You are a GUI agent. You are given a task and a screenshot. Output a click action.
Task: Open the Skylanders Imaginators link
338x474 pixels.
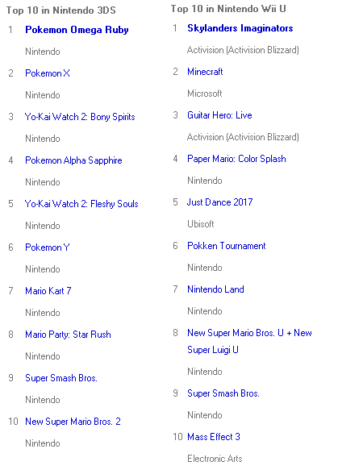click(x=240, y=28)
